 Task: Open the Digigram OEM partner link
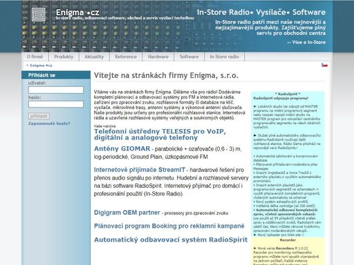click(127, 213)
